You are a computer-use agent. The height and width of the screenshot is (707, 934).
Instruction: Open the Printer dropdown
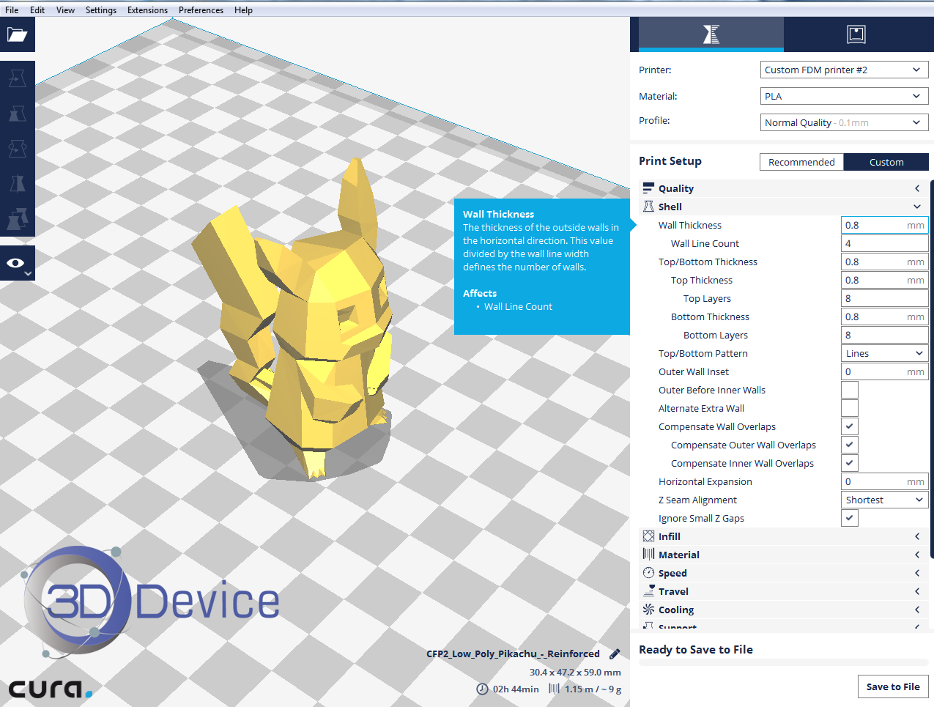point(844,70)
